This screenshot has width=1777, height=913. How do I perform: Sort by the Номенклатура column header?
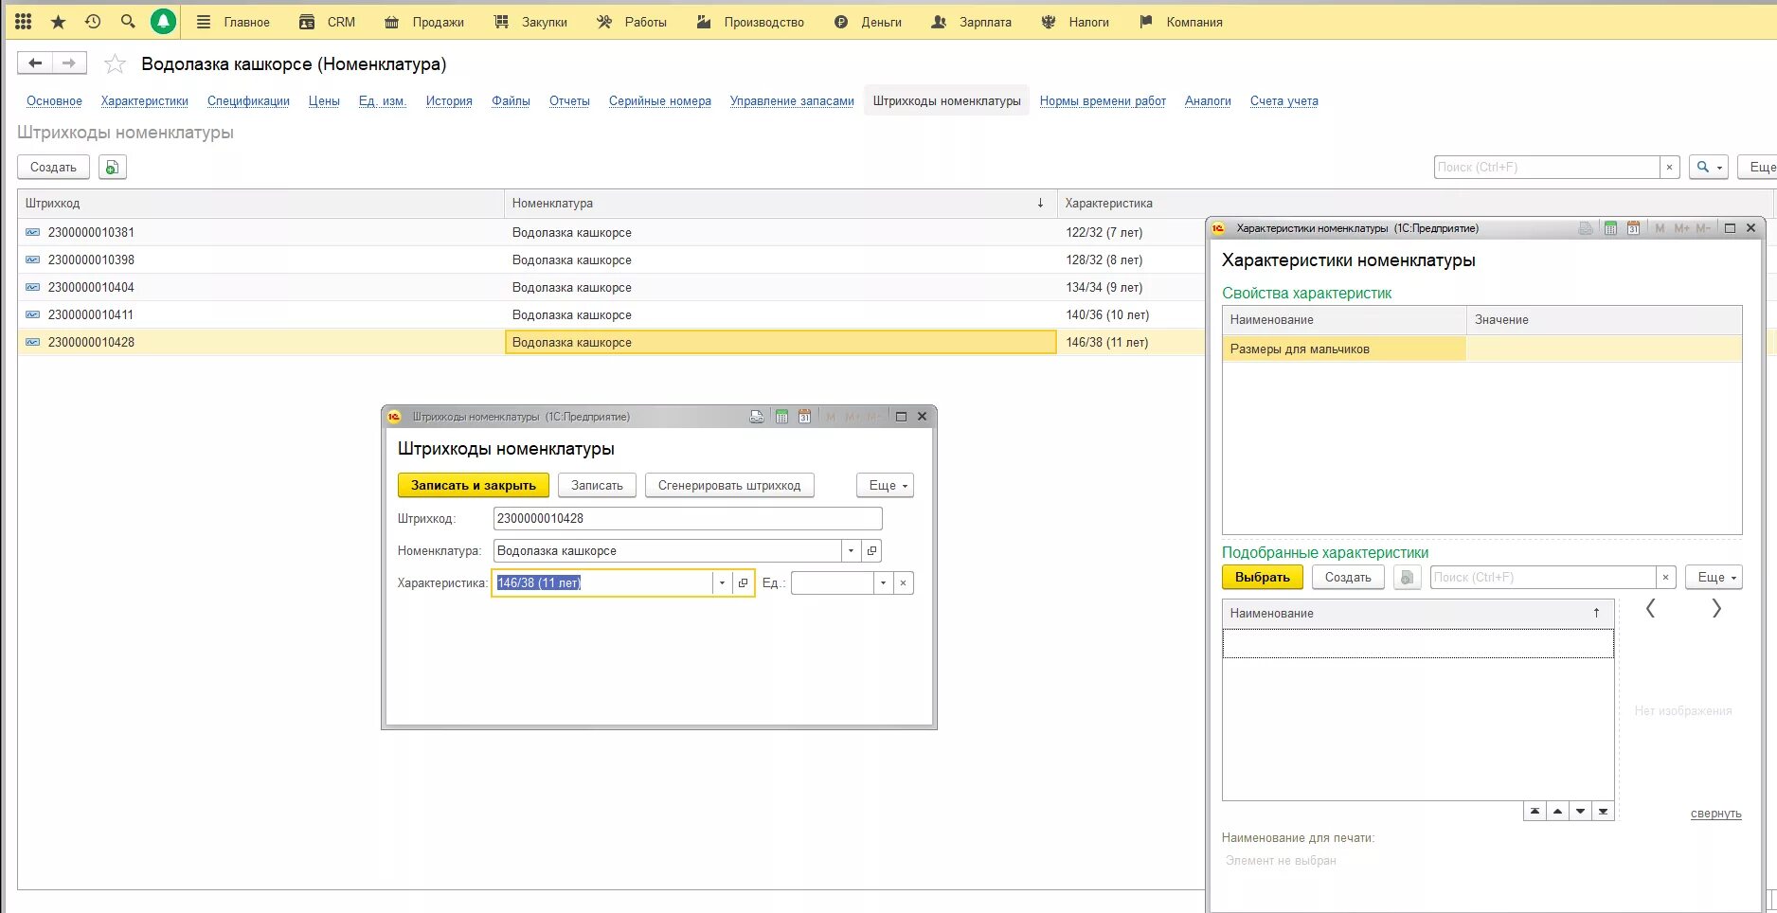[780, 204]
